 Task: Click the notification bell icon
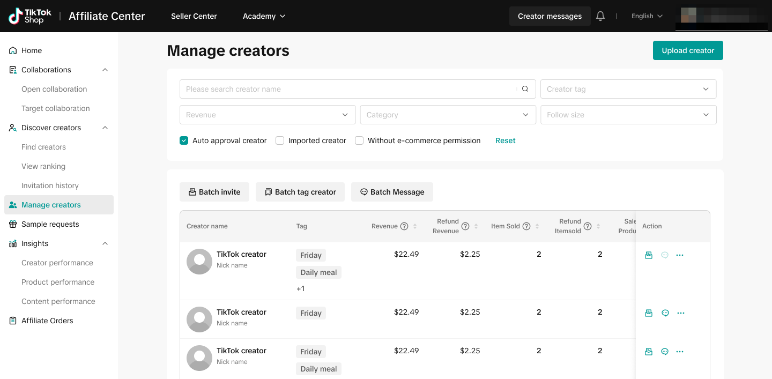pos(600,16)
